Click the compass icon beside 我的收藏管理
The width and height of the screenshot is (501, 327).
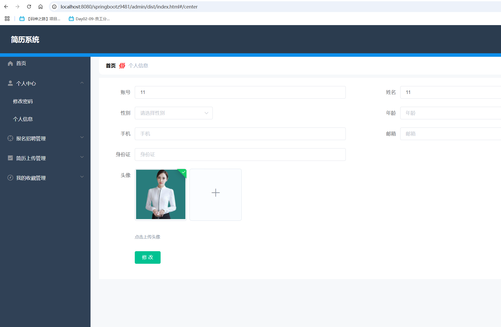[x=10, y=178]
